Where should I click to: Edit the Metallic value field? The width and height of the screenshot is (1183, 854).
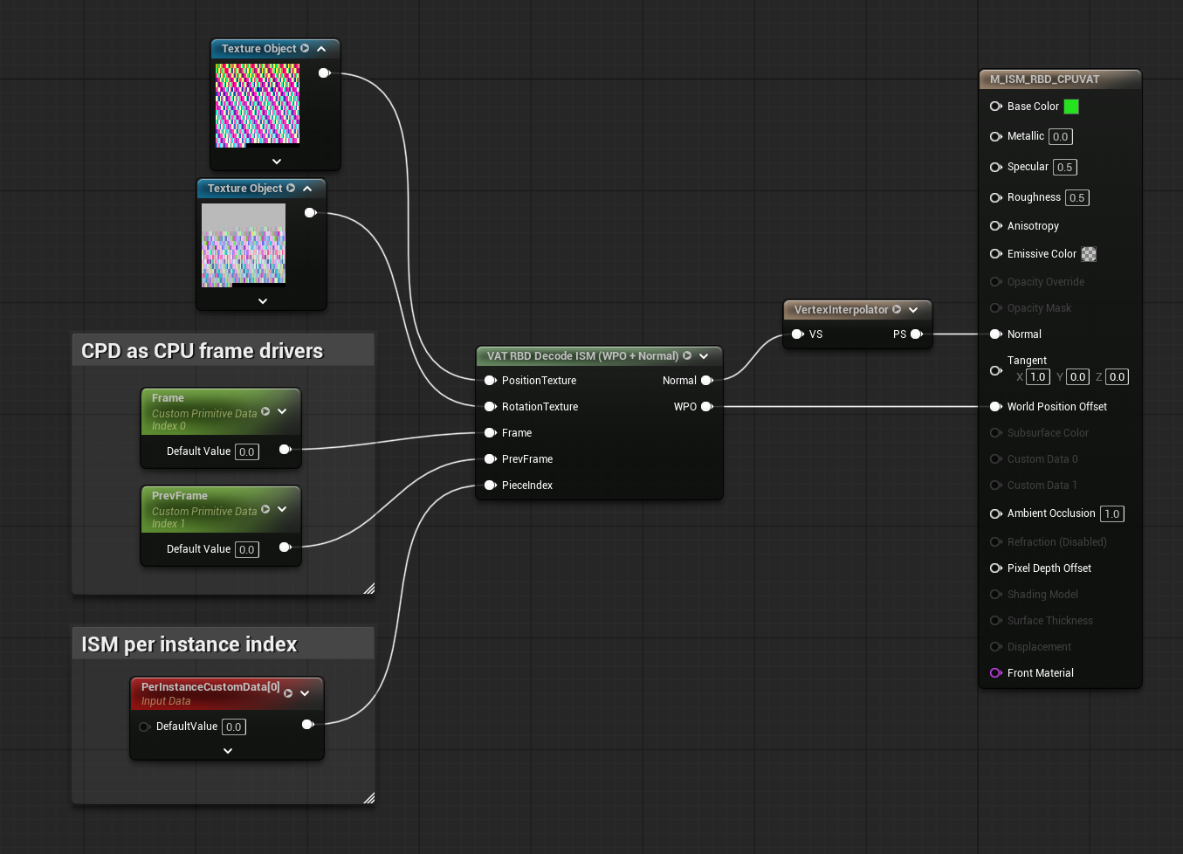pos(1061,137)
